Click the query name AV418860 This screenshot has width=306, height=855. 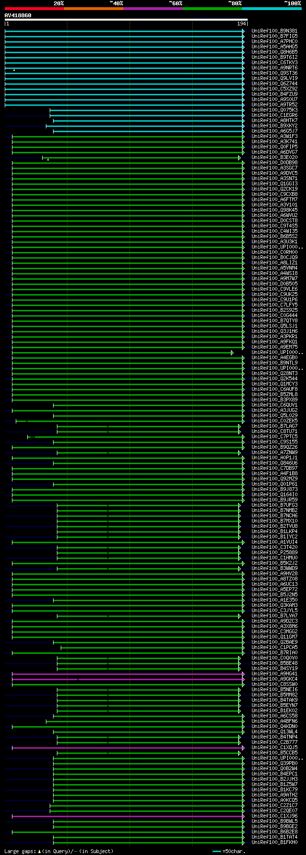18,15
